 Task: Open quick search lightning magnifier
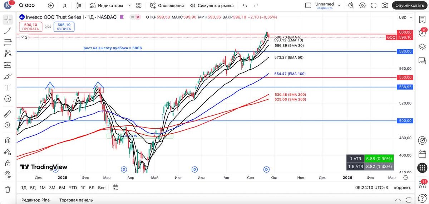pos(351,5)
